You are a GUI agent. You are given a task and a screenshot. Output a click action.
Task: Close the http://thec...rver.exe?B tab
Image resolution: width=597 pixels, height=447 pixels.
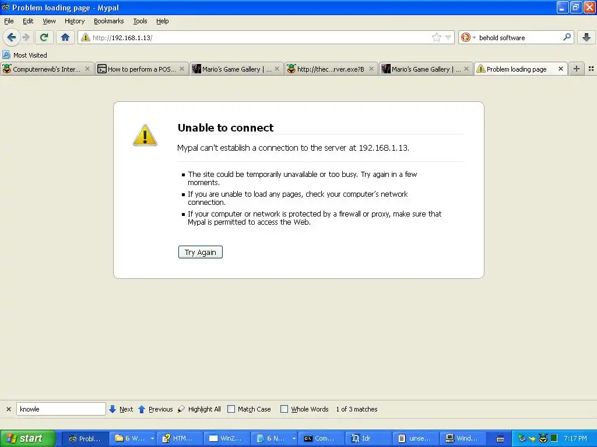coord(371,69)
